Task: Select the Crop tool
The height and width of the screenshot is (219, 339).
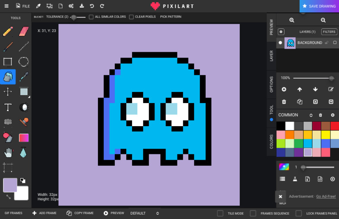Action: click(8, 168)
